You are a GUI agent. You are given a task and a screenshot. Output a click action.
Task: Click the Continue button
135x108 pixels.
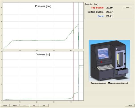(x=5, y=105)
